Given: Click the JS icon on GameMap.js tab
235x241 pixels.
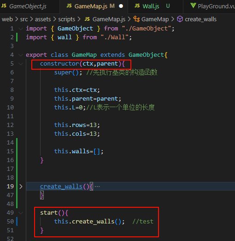Looking at the screenshot, I should (x=69, y=6).
